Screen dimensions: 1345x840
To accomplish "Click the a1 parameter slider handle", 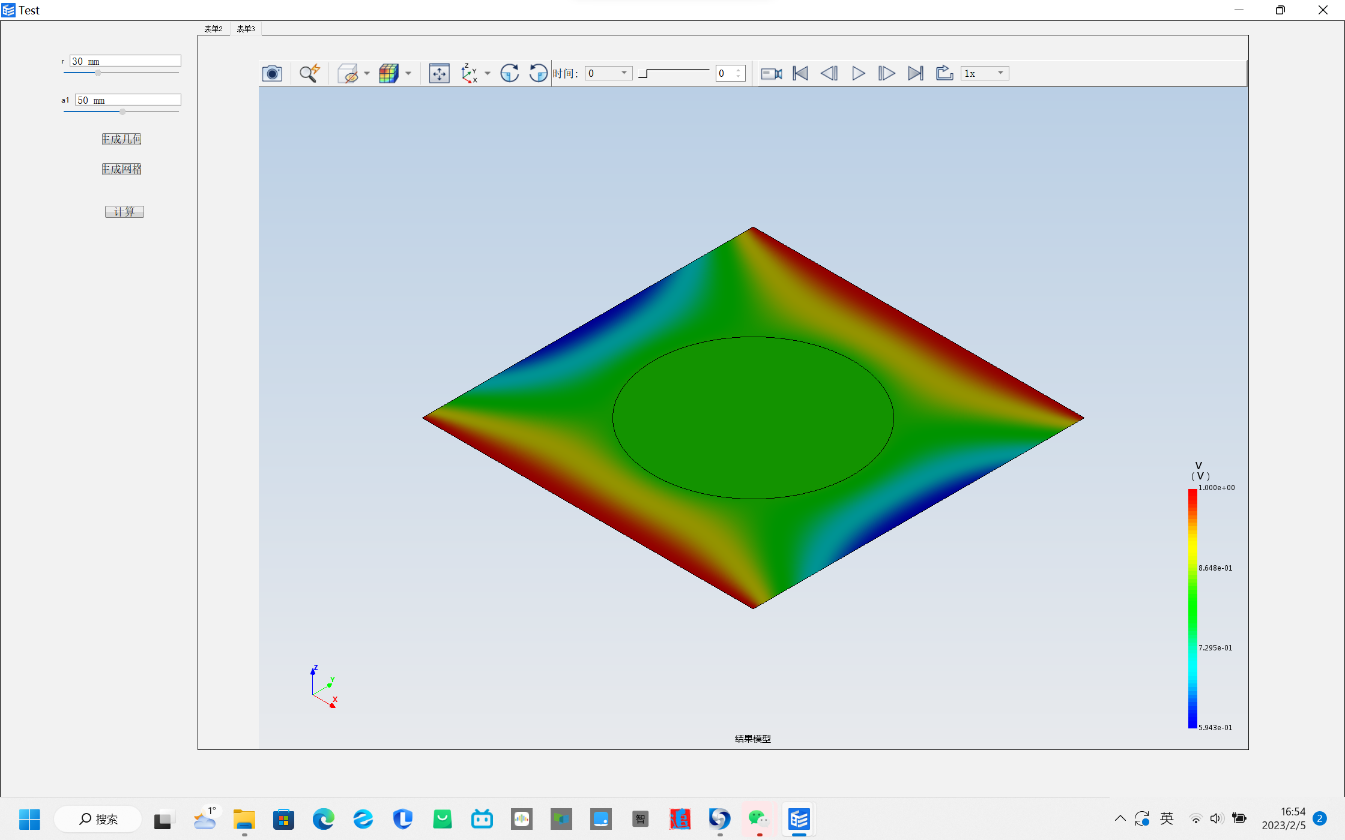I will click(122, 112).
